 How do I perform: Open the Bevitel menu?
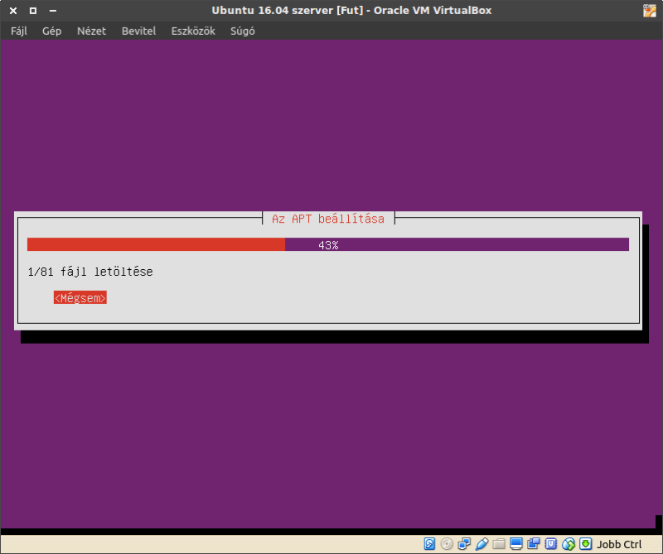(138, 31)
